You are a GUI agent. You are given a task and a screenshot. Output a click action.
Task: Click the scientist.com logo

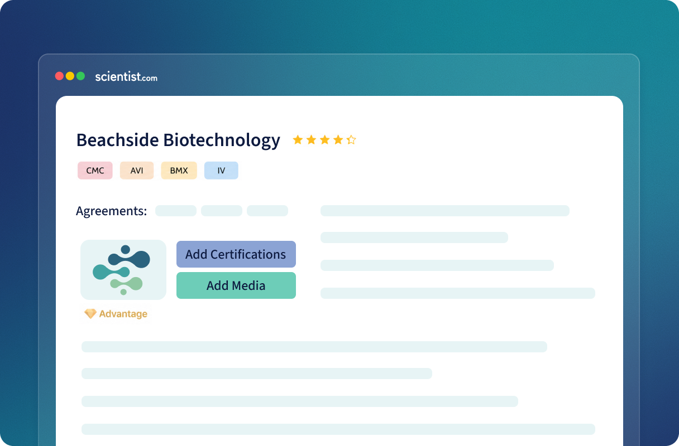pos(126,76)
